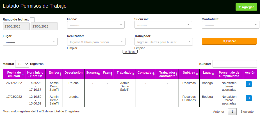Open the Realizador search dropdown

coord(96,42)
